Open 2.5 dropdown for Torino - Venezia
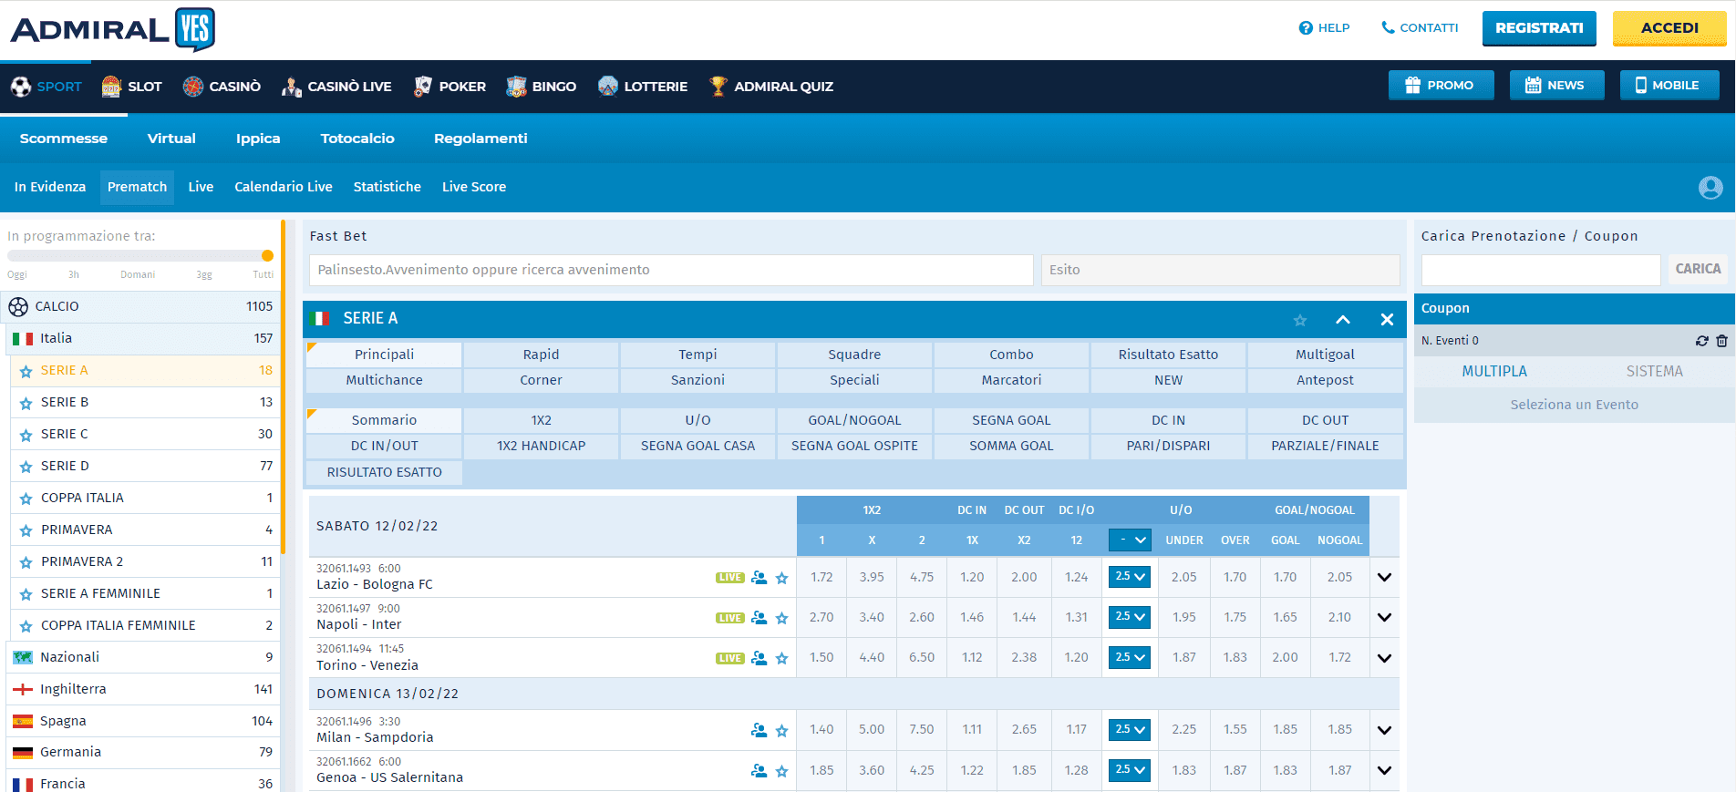 pyautogui.click(x=1130, y=657)
